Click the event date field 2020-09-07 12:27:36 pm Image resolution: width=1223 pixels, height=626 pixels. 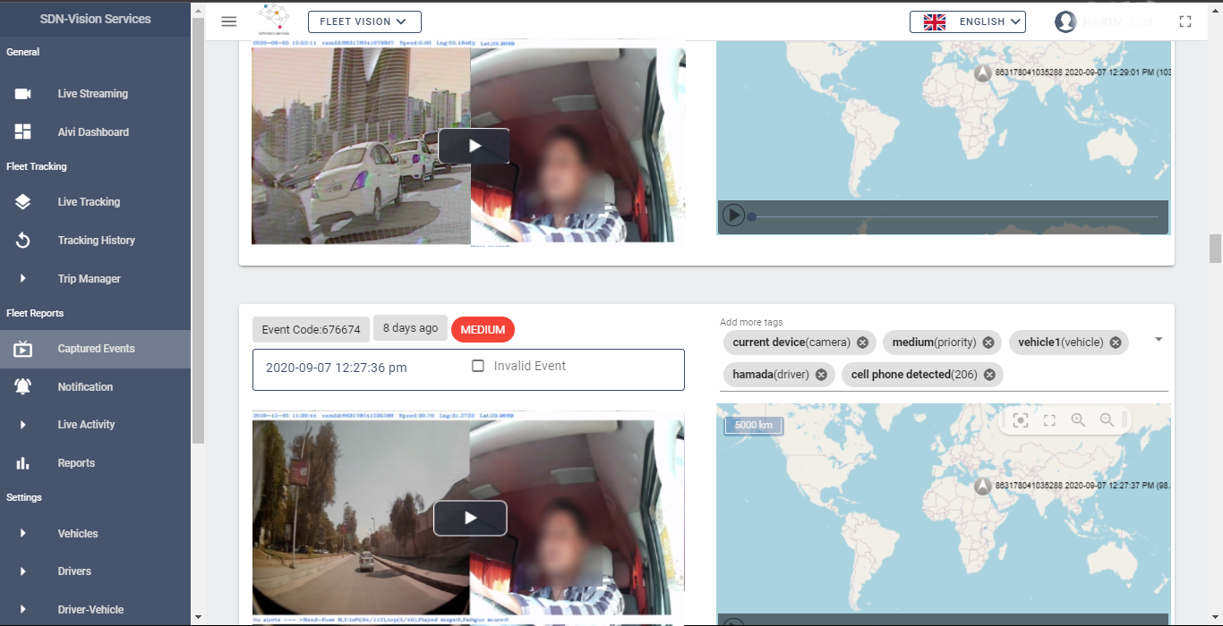point(468,369)
